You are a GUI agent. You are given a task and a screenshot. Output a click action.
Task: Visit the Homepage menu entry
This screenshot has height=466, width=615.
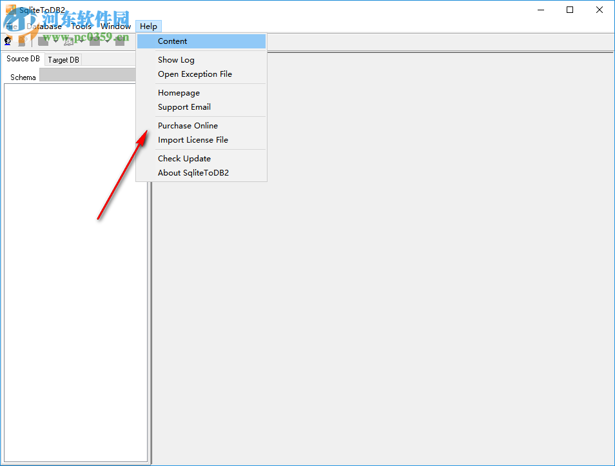[201, 93]
